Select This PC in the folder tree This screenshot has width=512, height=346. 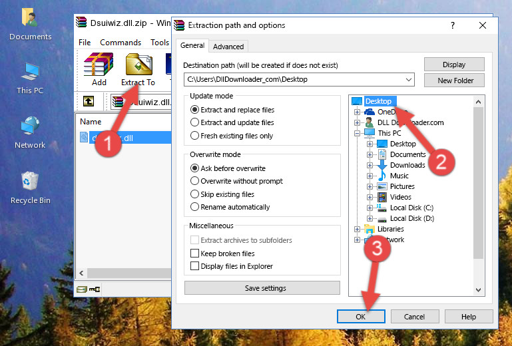(389, 133)
